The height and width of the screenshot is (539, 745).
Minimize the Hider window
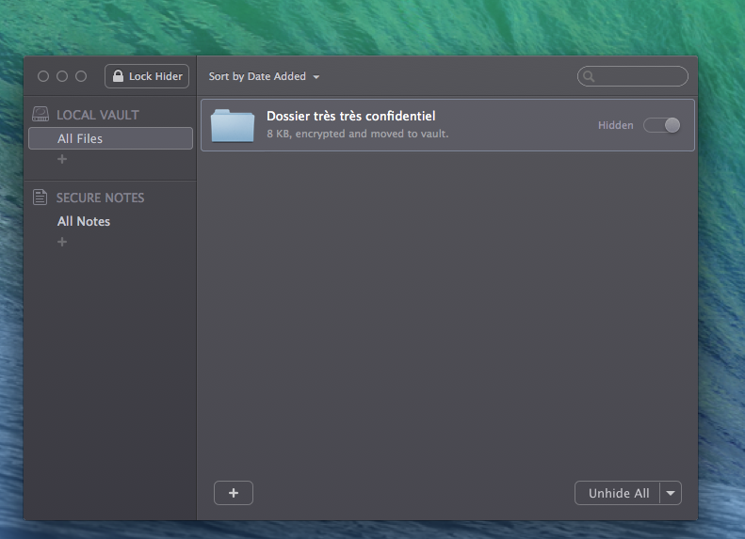pyautogui.click(x=62, y=76)
